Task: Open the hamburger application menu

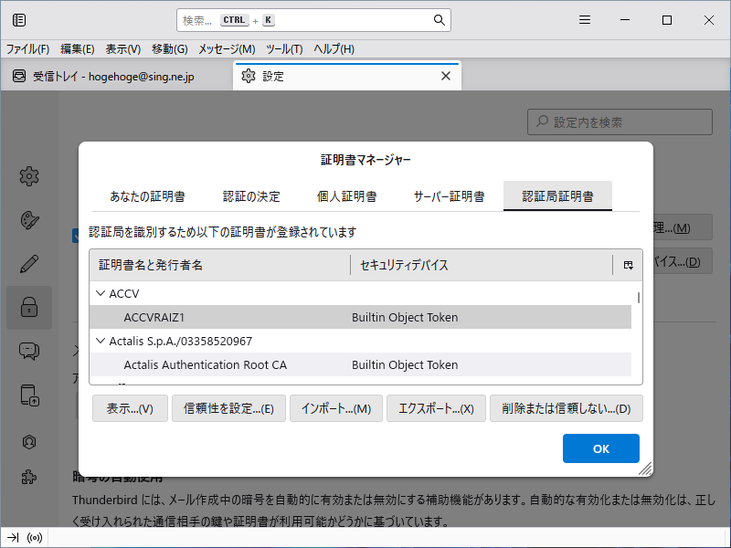Action: pos(585,20)
